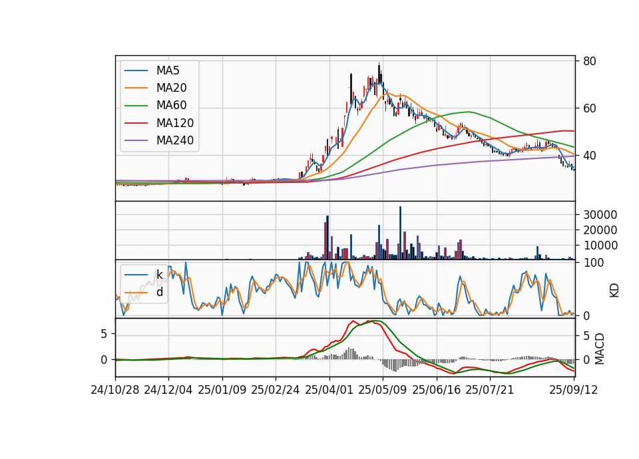The width and height of the screenshot is (639, 459).
Task: Click the volume axis value 30000
Action: [600, 215]
